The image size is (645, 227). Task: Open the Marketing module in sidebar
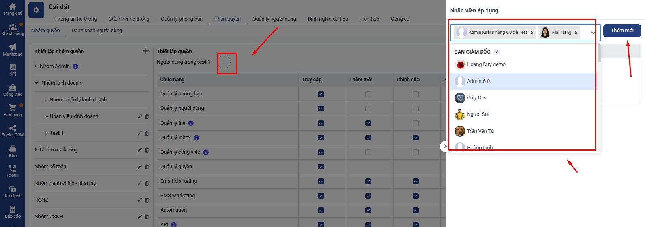tap(13, 50)
